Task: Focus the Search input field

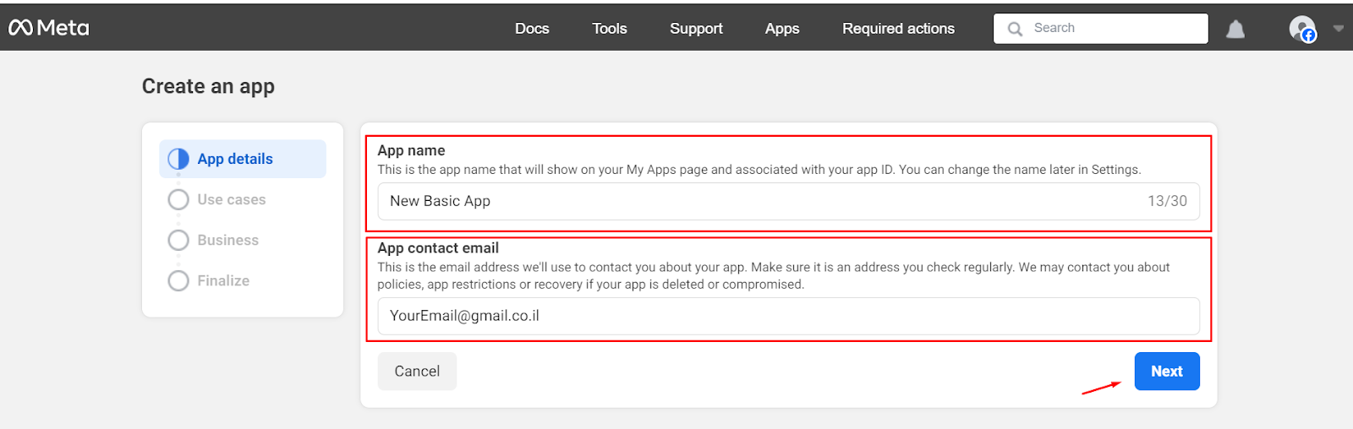Action: click(1100, 28)
